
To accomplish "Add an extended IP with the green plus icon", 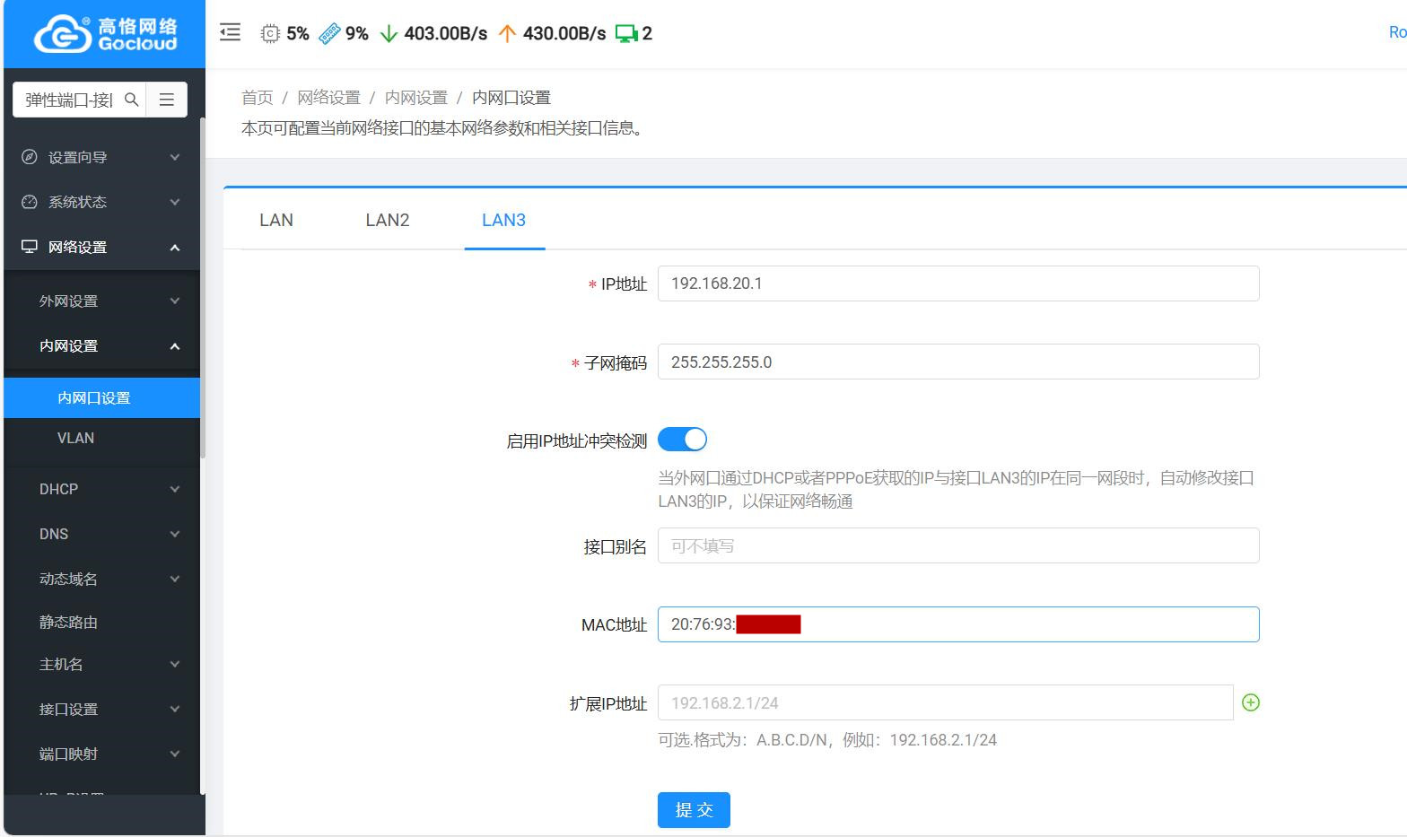I will click(1251, 702).
